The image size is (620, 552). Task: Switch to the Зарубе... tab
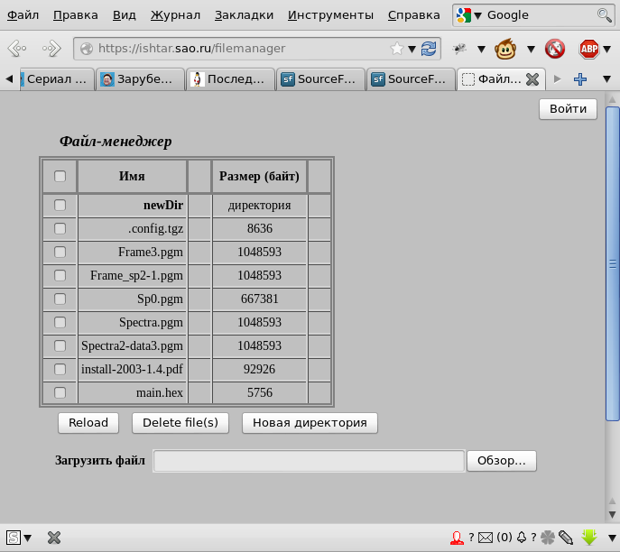(140, 79)
